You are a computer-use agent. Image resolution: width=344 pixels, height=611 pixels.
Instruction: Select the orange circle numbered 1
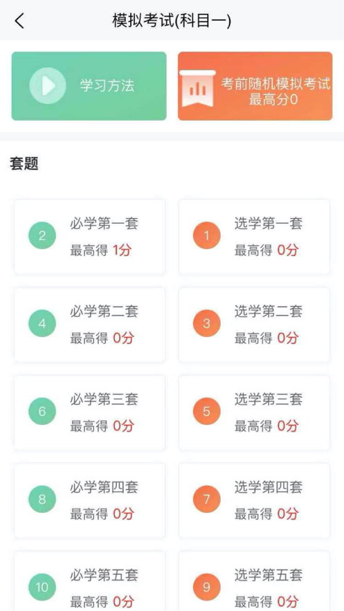click(207, 235)
